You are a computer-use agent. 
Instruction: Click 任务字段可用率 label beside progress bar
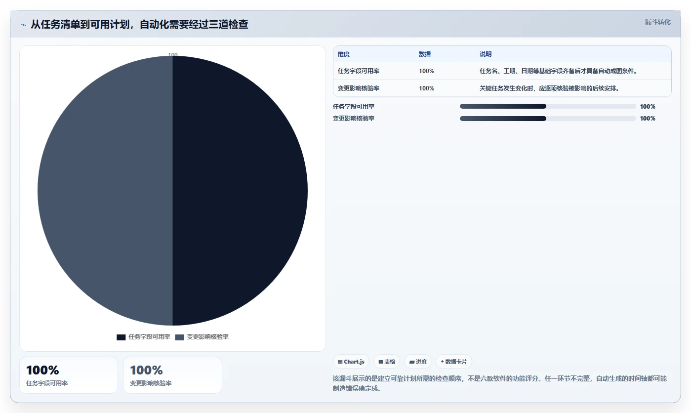[354, 106]
